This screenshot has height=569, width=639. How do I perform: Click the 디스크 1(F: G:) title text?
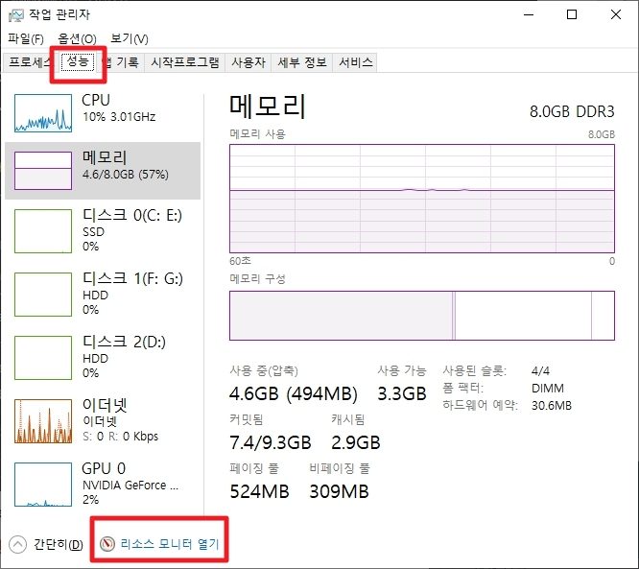[x=132, y=278]
